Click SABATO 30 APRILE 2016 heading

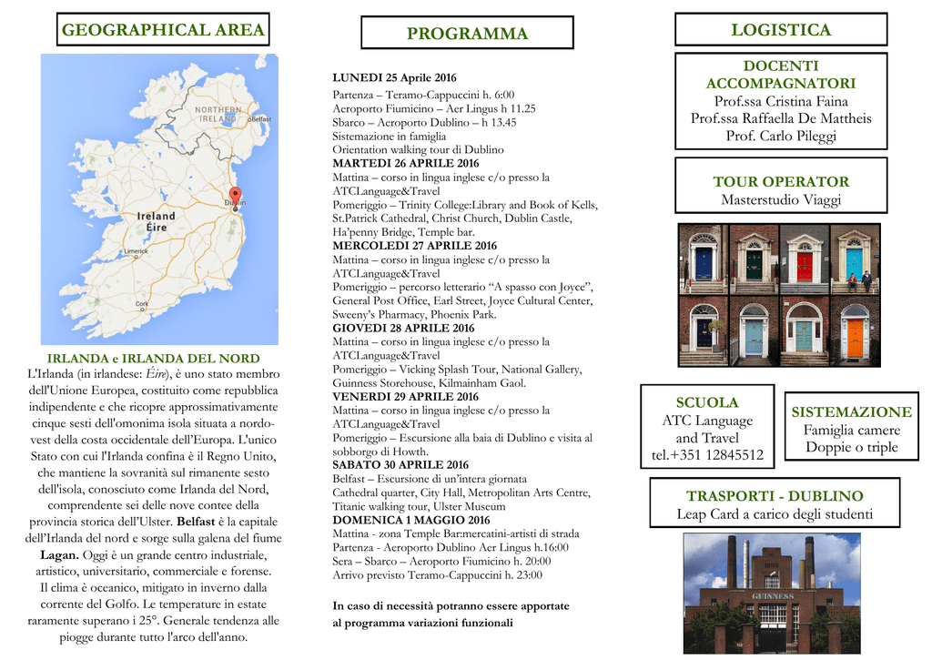[x=400, y=464]
